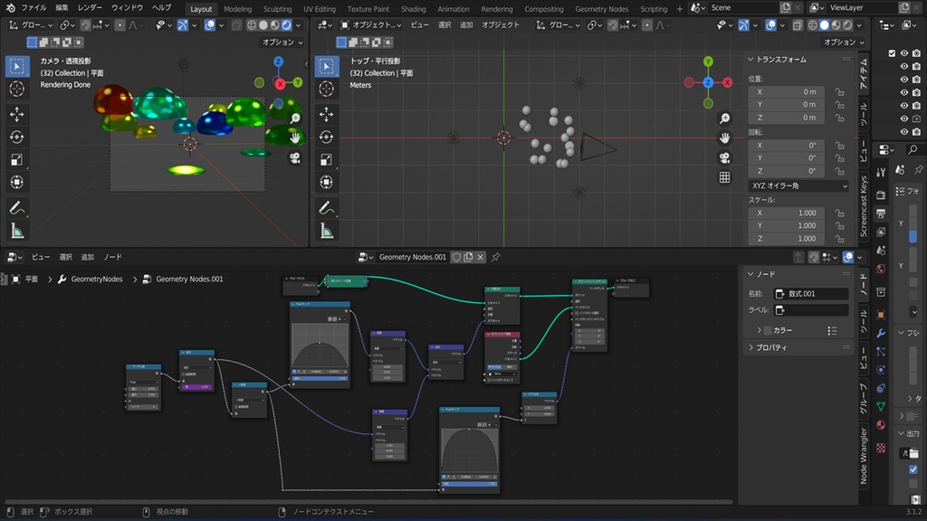Toggle lock on position X field

tap(840, 91)
